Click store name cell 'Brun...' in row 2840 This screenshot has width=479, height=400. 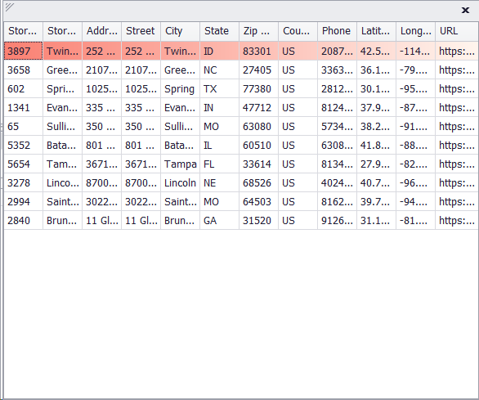pos(63,221)
